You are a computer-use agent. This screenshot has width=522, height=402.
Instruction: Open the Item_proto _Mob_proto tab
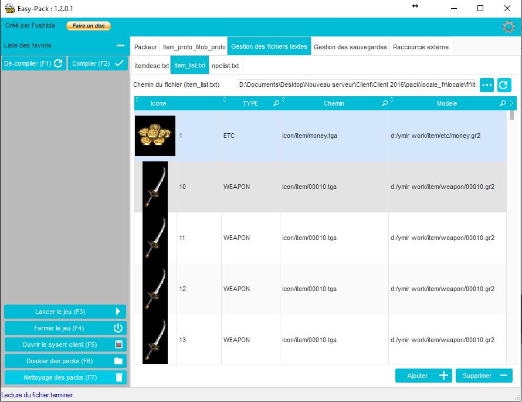click(194, 47)
